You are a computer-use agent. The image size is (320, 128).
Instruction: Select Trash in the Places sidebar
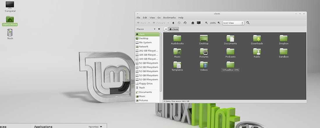(147, 88)
